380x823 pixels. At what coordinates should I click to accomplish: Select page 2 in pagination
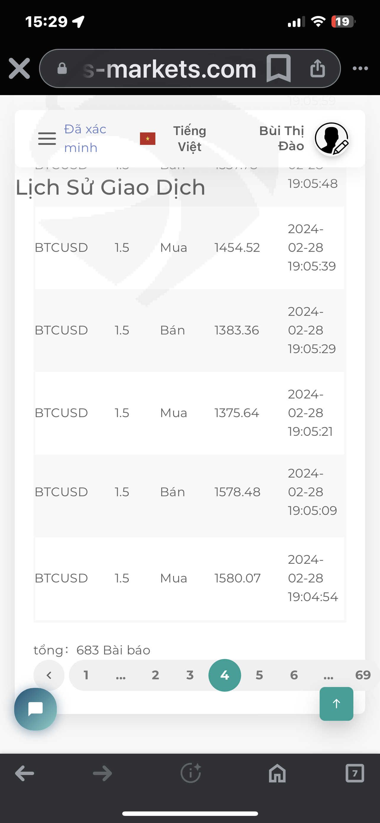155,675
